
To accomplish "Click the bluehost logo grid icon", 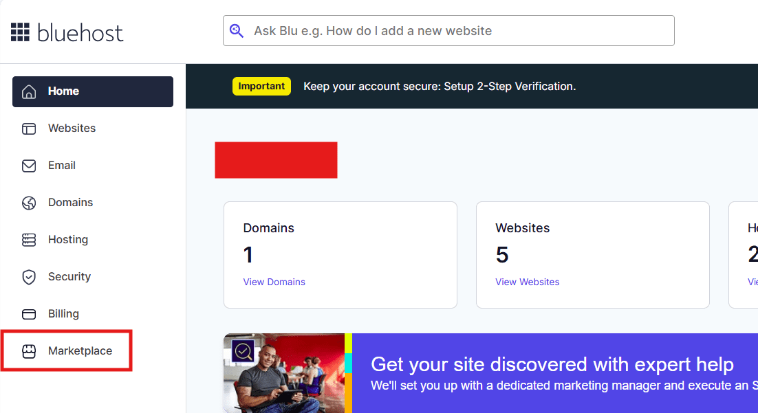I will 21,32.
